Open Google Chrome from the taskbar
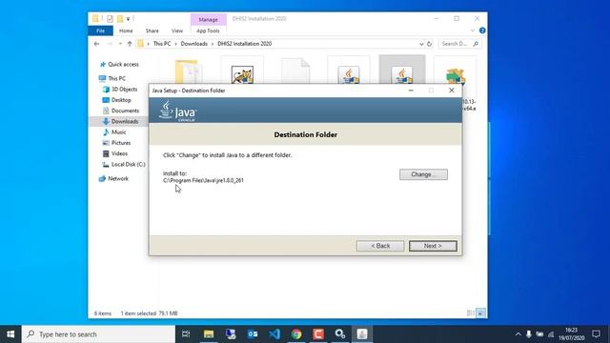Image resolution: width=610 pixels, height=343 pixels. point(296,334)
